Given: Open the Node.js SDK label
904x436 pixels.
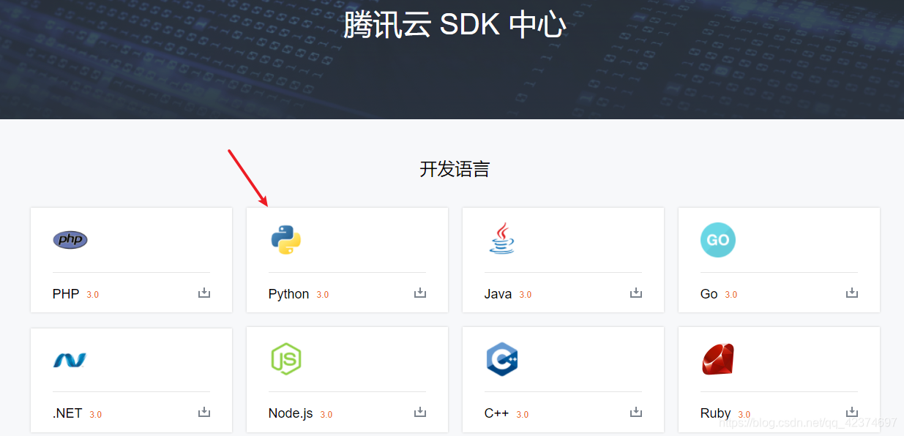Looking at the screenshot, I should tap(291, 413).
